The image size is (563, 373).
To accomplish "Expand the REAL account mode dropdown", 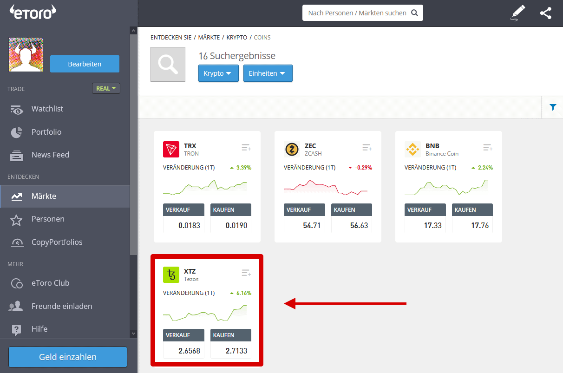I will 106,88.
